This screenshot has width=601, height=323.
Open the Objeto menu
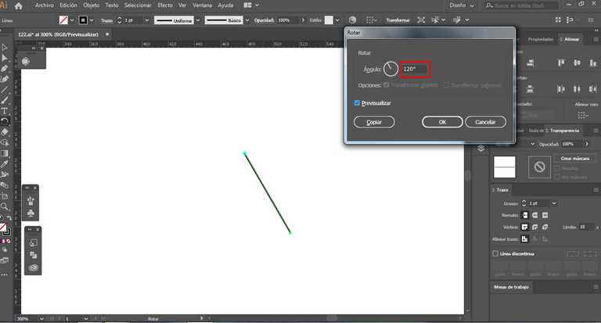(92, 5)
